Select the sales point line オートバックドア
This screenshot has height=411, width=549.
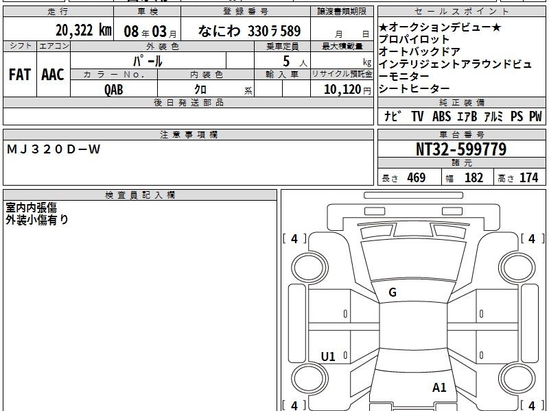[419, 52]
